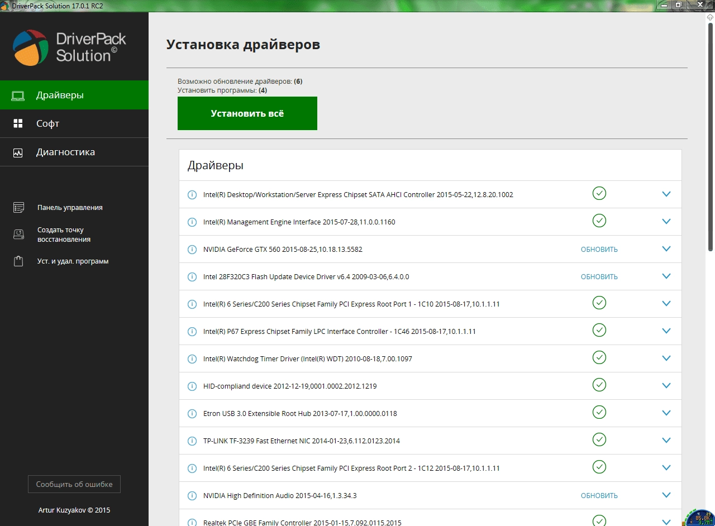This screenshot has height=526, width=715.
Task: Open Уст. и удал. программ
Action: point(73,261)
